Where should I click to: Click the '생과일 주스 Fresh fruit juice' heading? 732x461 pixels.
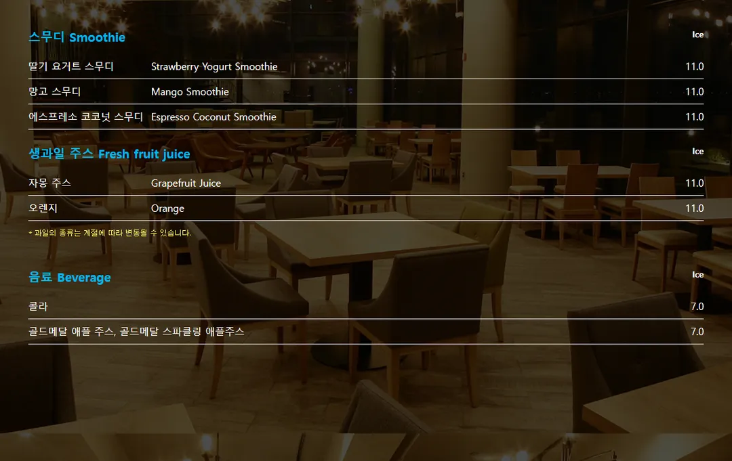tap(109, 154)
